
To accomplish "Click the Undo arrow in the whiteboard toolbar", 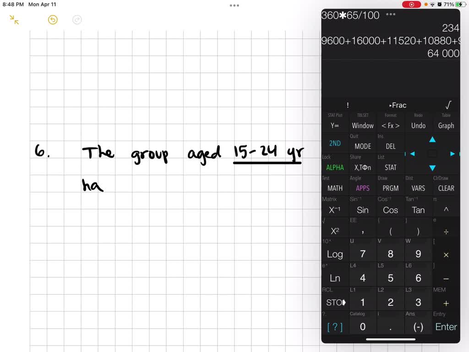I will (52, 20).
